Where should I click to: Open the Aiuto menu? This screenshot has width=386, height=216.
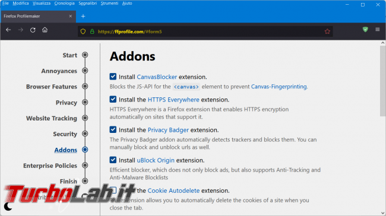tap(127, 4)
